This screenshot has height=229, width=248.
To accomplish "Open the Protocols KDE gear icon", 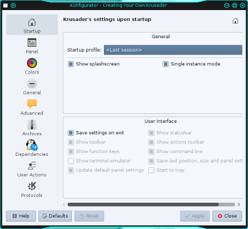I will 32,186.
